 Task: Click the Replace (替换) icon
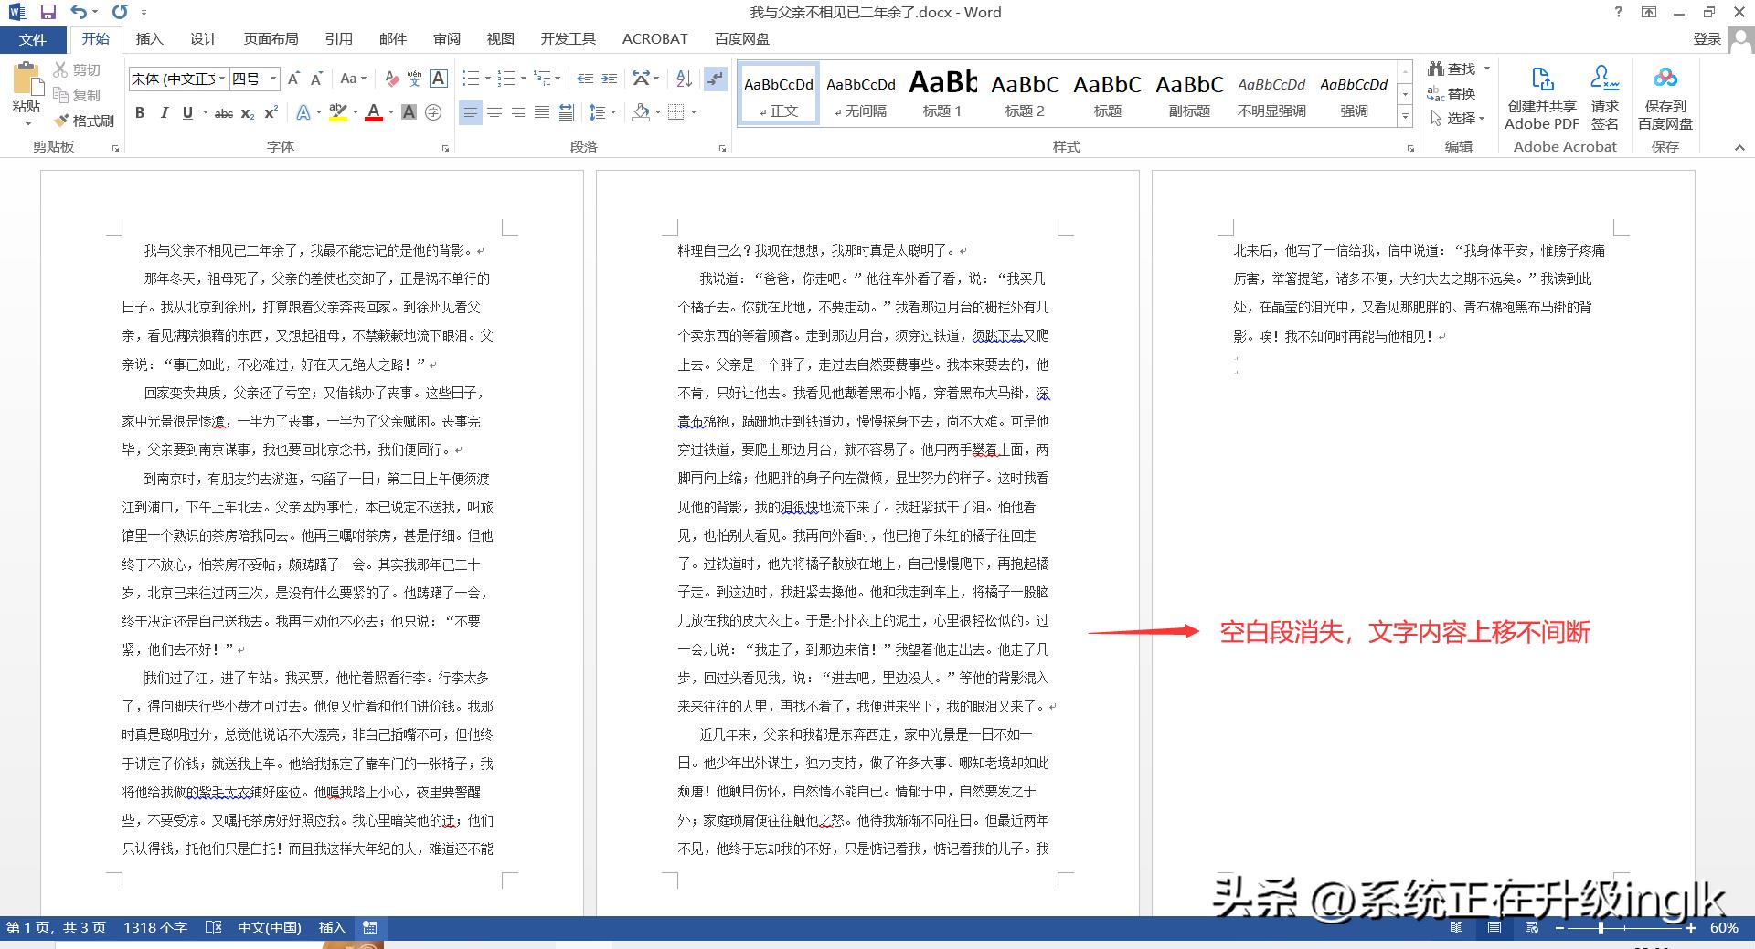pyautogui.click(x=1435, y=93)
